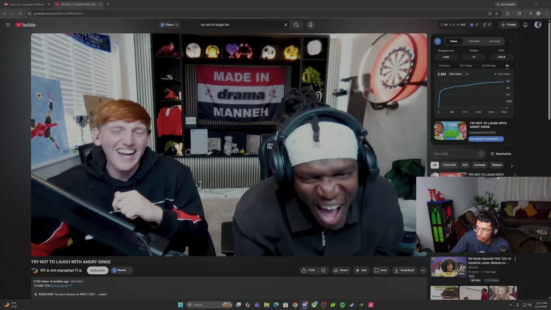The image size is (551, 310).
Task: Clear the search box with the X
Action: [x=285, y=25]
